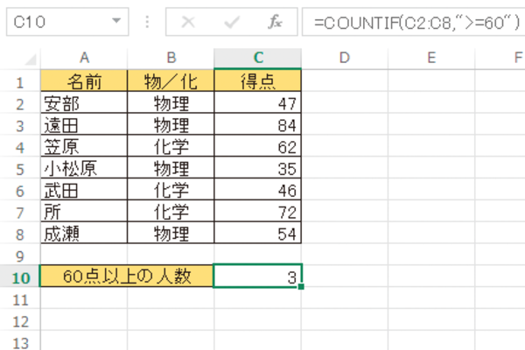Select row 11 header
Viewport: 525px width, 350px height.
pyautogui.click(x=20, y=298)
